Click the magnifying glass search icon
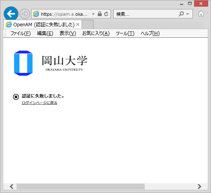This screenshot has width=211, height=193. click(x=181, y=14)
